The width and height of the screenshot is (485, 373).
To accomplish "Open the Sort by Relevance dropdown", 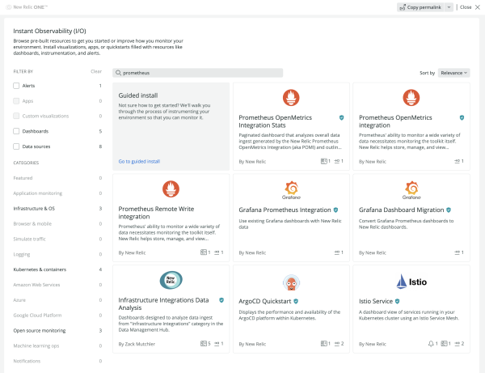I will coord(453,73).
